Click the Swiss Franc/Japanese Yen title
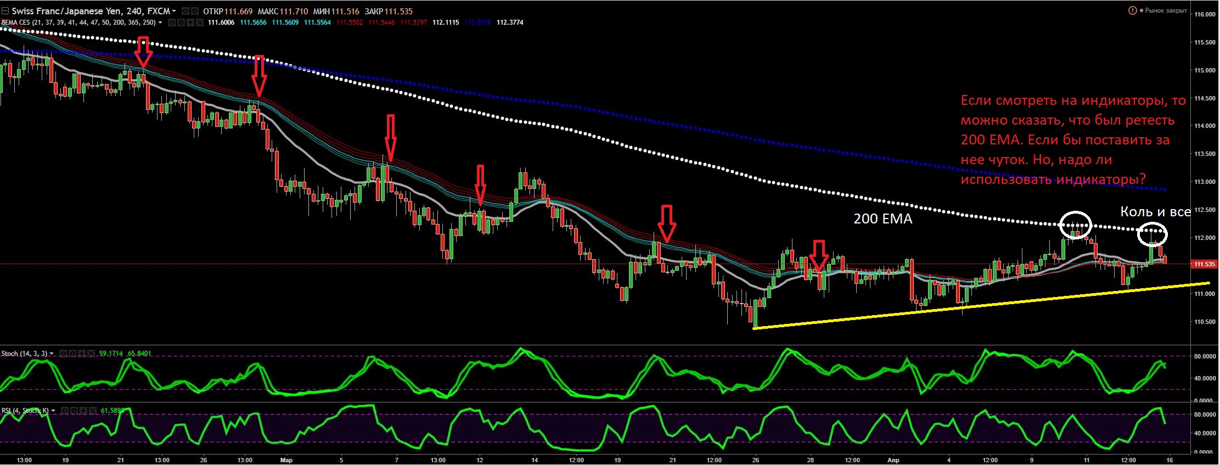 91,11
